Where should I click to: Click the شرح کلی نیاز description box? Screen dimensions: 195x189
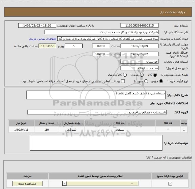coord(96,95)
